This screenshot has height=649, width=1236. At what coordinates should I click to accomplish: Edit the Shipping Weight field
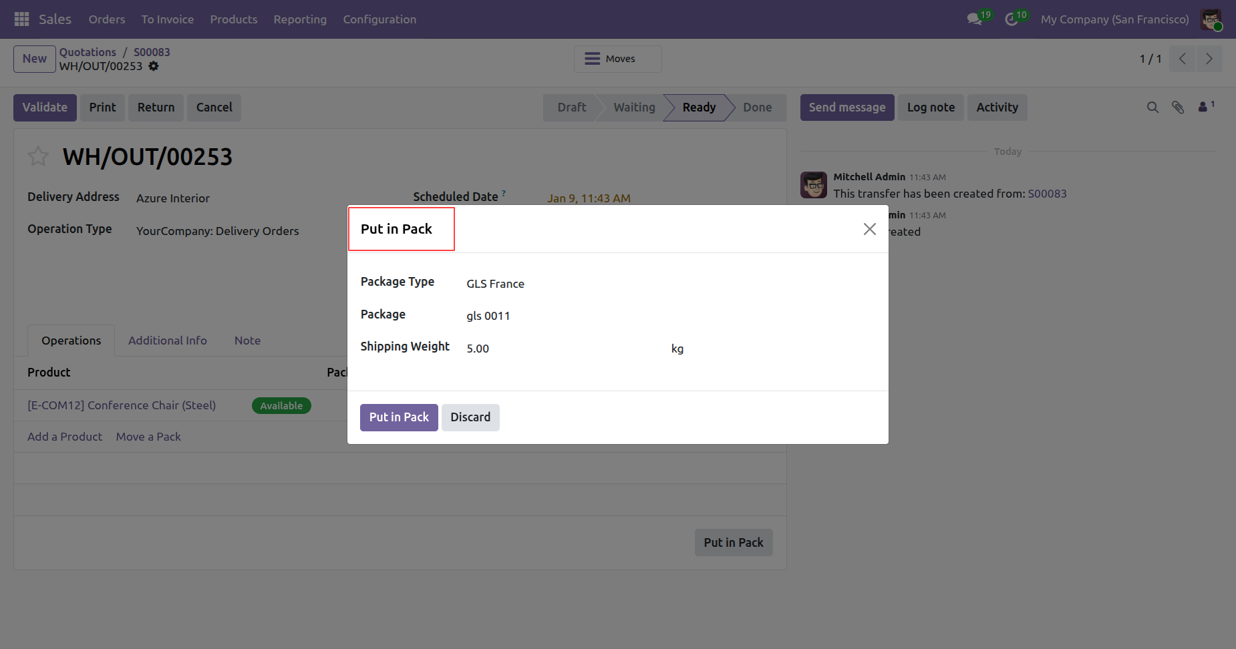pyautogui.click(x=565, y=349)
